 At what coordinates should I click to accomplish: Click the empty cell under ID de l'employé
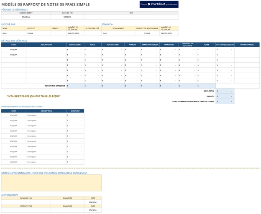[93, 33]
